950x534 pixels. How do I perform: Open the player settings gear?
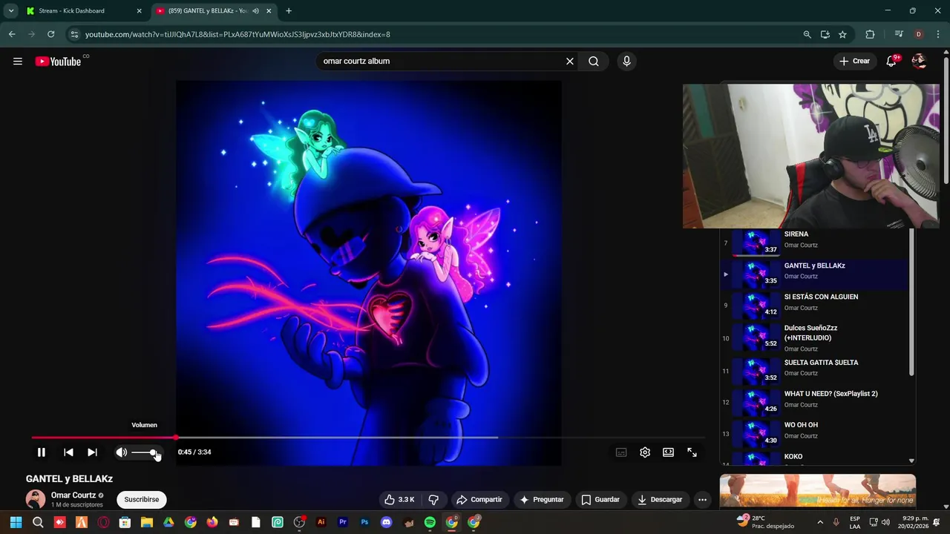(x=645, y=452)
